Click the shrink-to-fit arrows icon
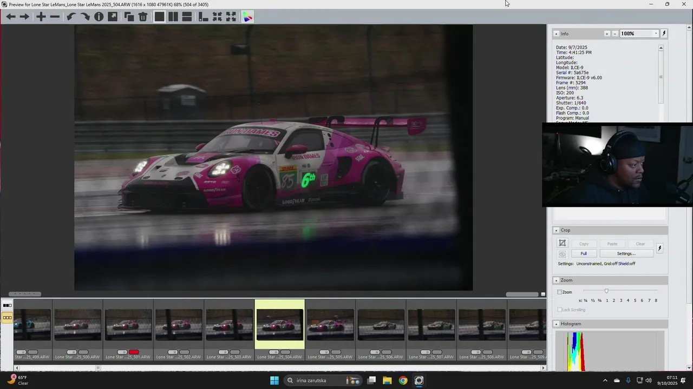The height and width of the screenshot is (389, 693). (x=217, y=17)
